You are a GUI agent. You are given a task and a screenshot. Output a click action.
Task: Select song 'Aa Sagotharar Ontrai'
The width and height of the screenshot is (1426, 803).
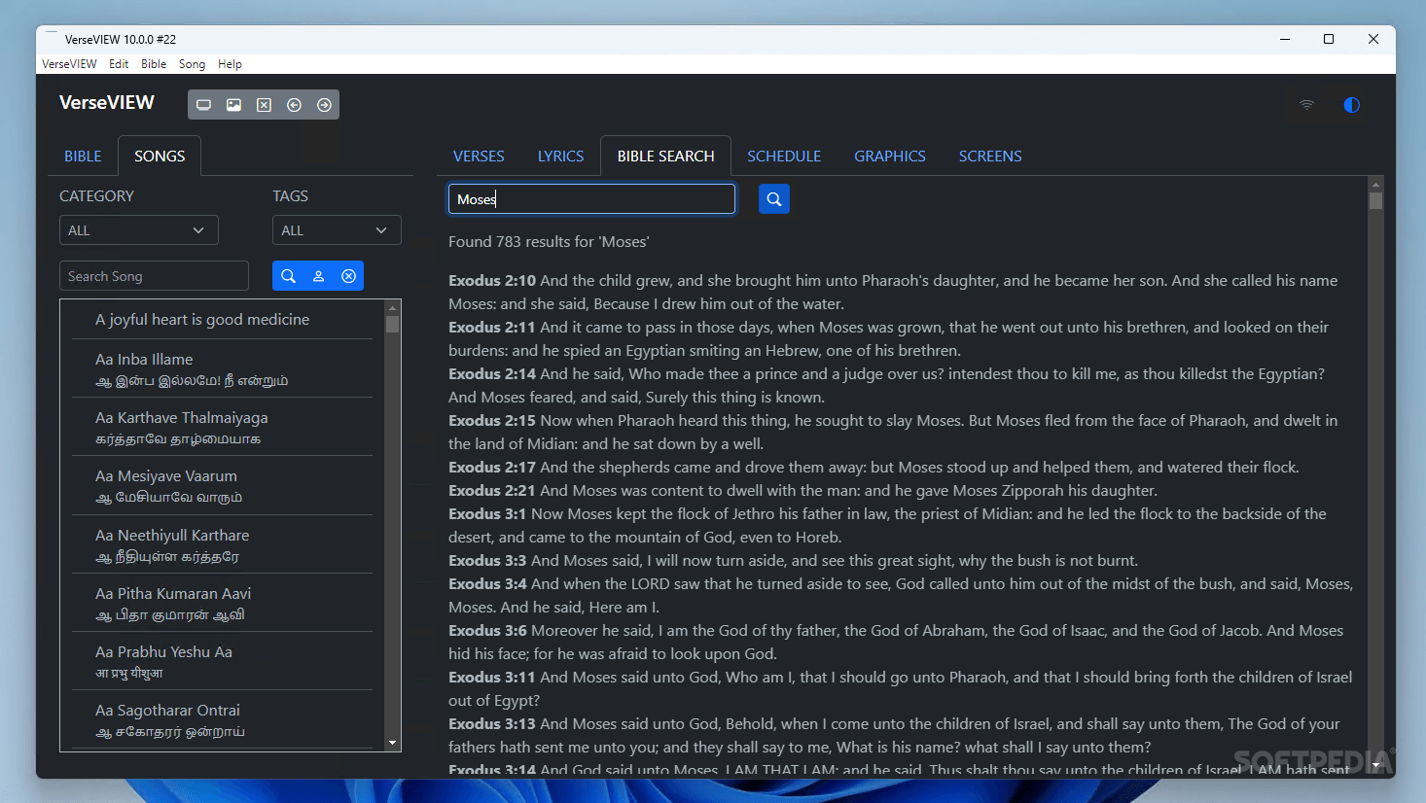point(222,720)
